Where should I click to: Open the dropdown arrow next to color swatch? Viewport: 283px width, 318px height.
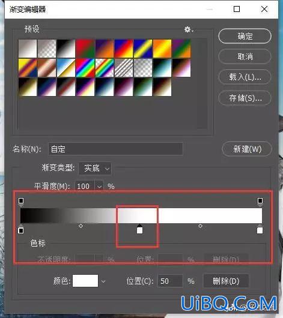click(103, 281)
